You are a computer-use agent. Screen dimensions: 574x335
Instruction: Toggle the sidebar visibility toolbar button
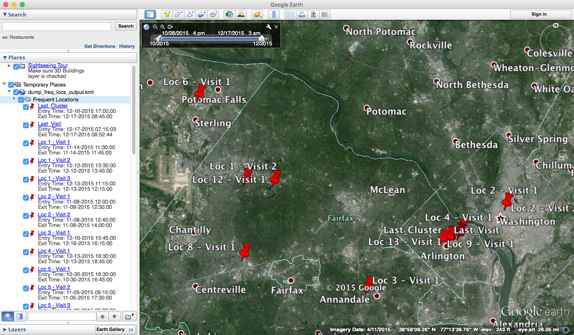(150, 14)
